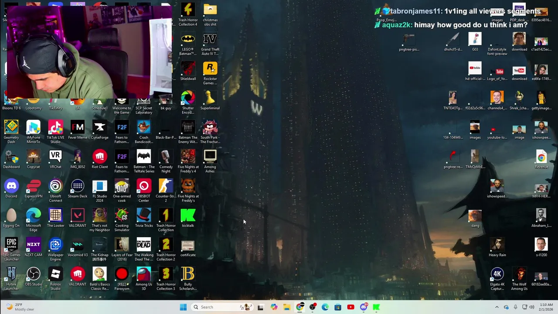Image resolution: width=558 pixels, height=314 pixels.
Task: Select the Stream Deck desktop icon
Action: tap(78, 188)
